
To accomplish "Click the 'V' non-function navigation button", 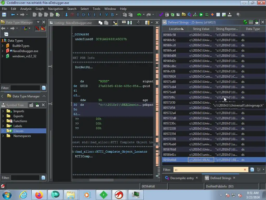I will pyautogui.click(x=106, y=15).
